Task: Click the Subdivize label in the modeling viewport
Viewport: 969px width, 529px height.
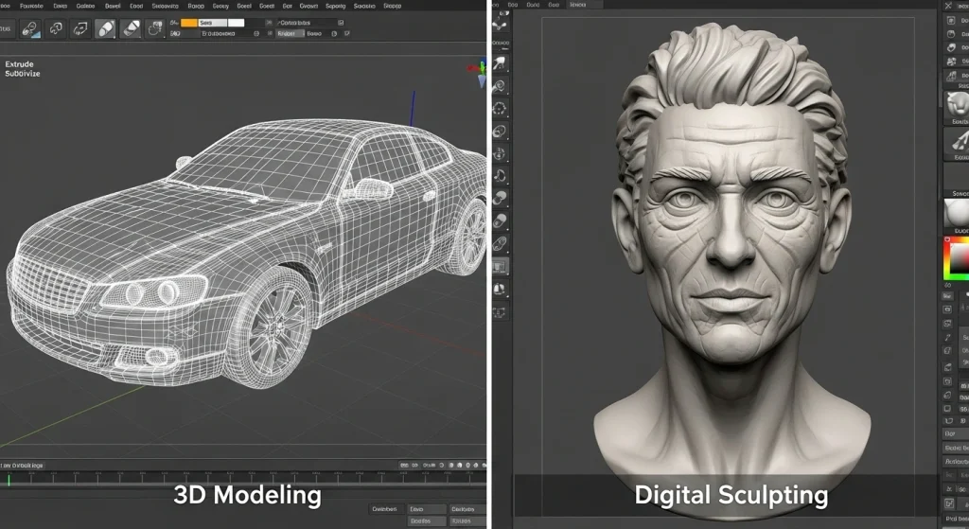Action: pyautogui.click(x=23, y=74)
